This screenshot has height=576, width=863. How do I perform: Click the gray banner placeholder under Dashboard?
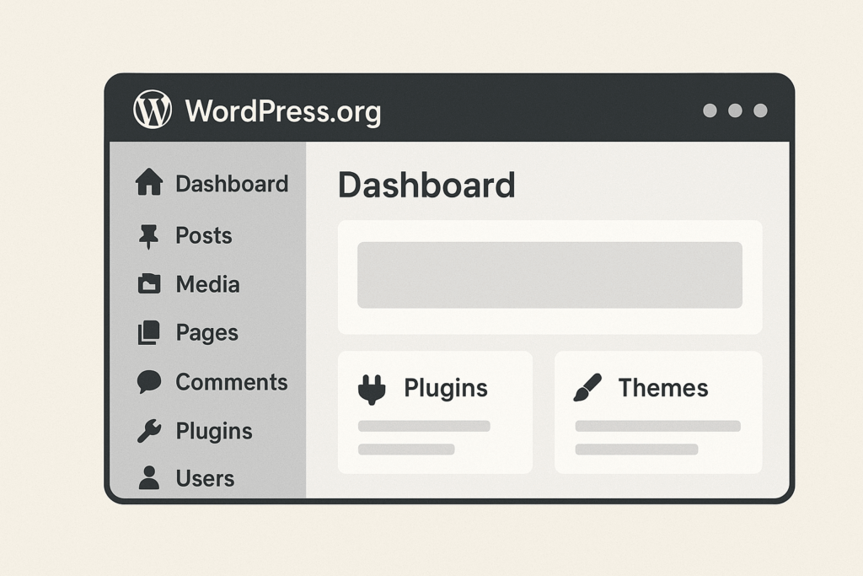(549, 275)
